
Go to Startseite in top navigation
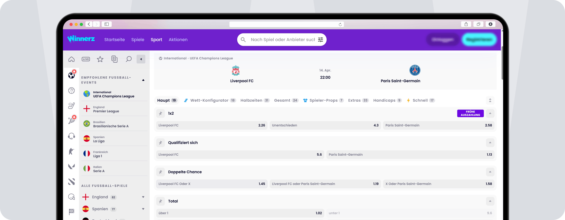coord(114,39)
